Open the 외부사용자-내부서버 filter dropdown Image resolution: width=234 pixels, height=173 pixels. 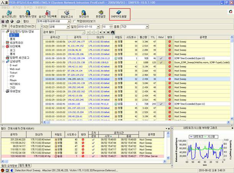pyautogui.click(x=69, y=21)
